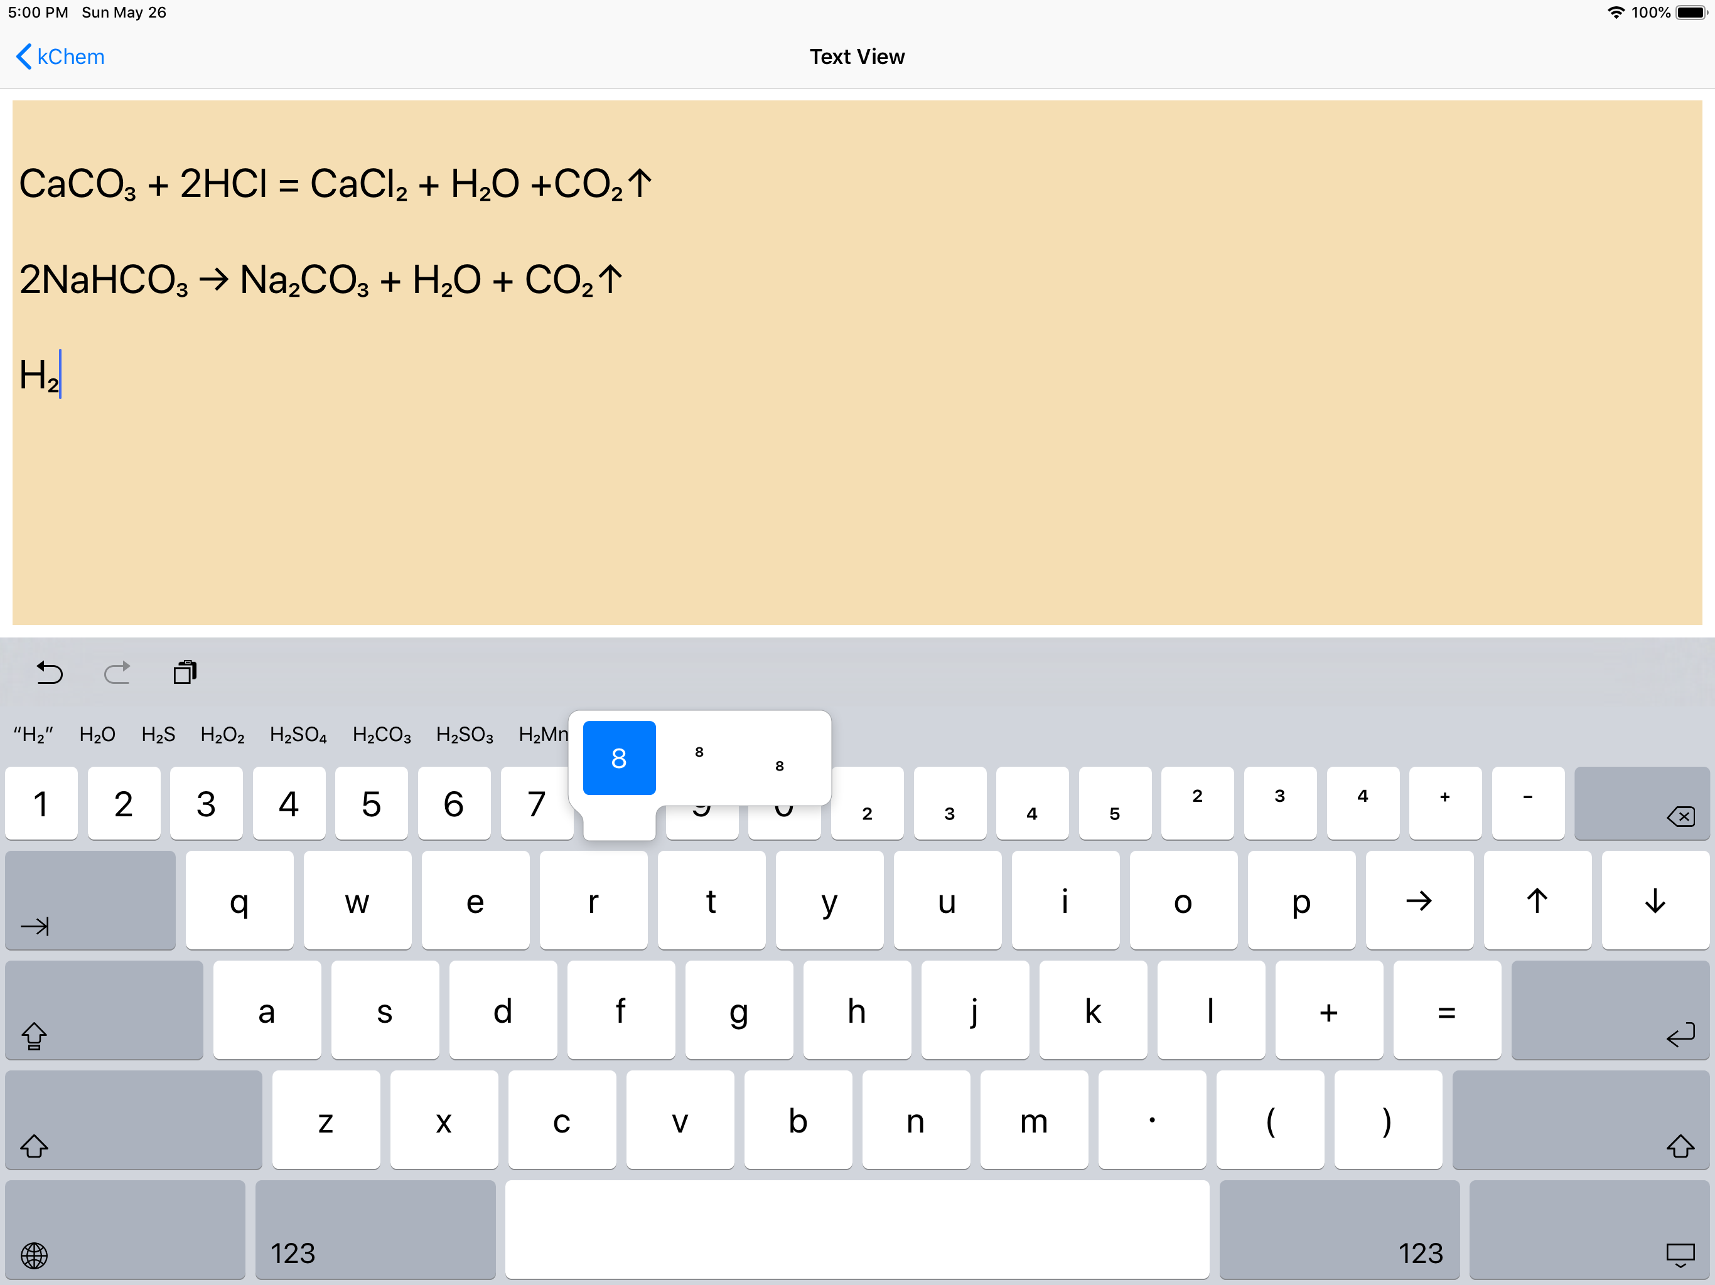Place cursor after the typed H₂
1715x1285 pixels.
[60, 375]
